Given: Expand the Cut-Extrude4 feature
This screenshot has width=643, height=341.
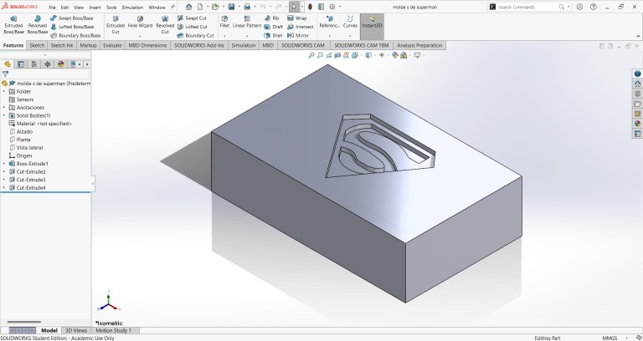Looking at the screenshot, I should [x=4, y=187].
